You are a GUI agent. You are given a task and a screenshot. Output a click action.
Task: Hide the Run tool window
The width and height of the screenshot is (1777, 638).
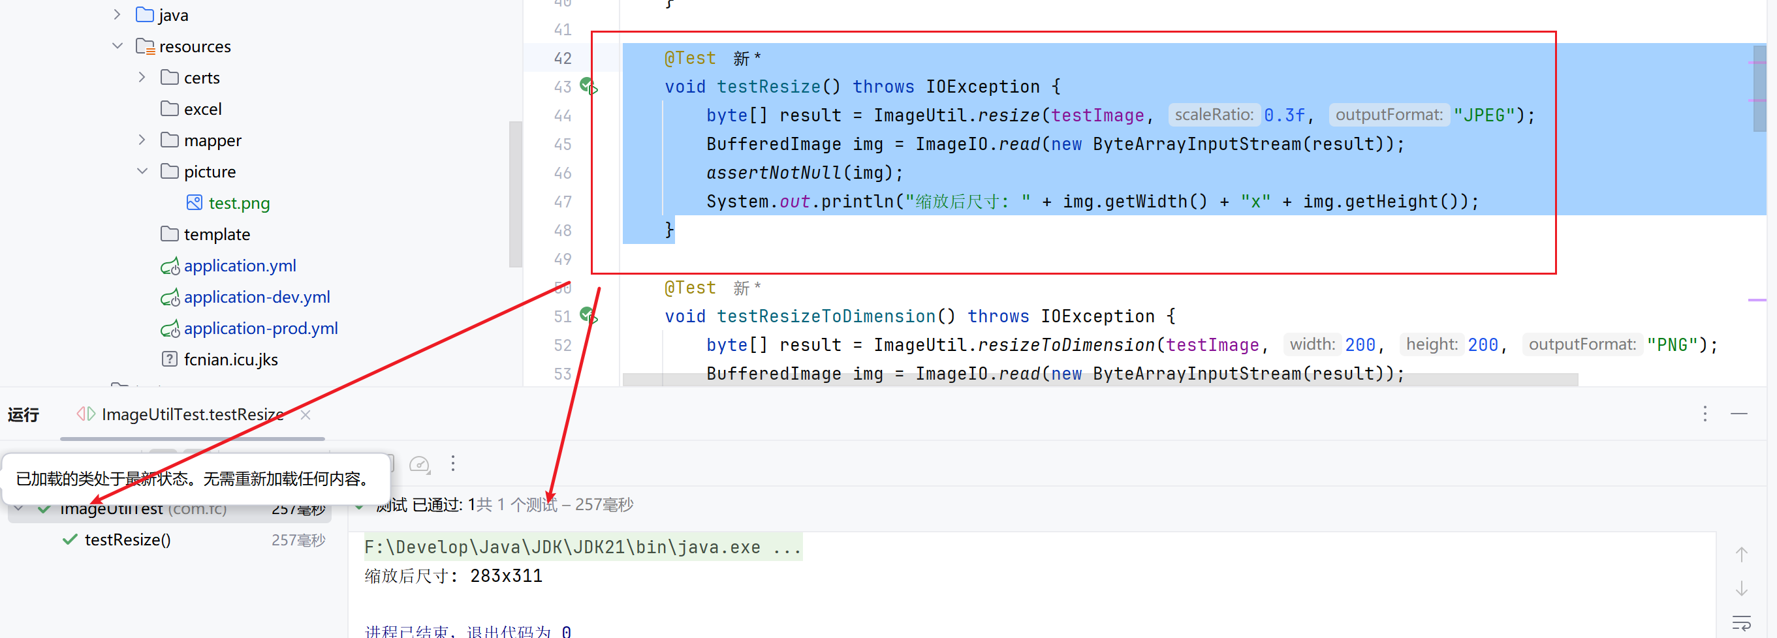[x=1739, y=414]
